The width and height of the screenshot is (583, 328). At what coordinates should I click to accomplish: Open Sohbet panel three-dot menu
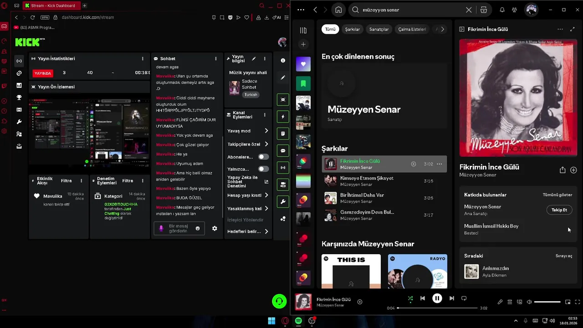pyautogui.click(x=216, y=59)
